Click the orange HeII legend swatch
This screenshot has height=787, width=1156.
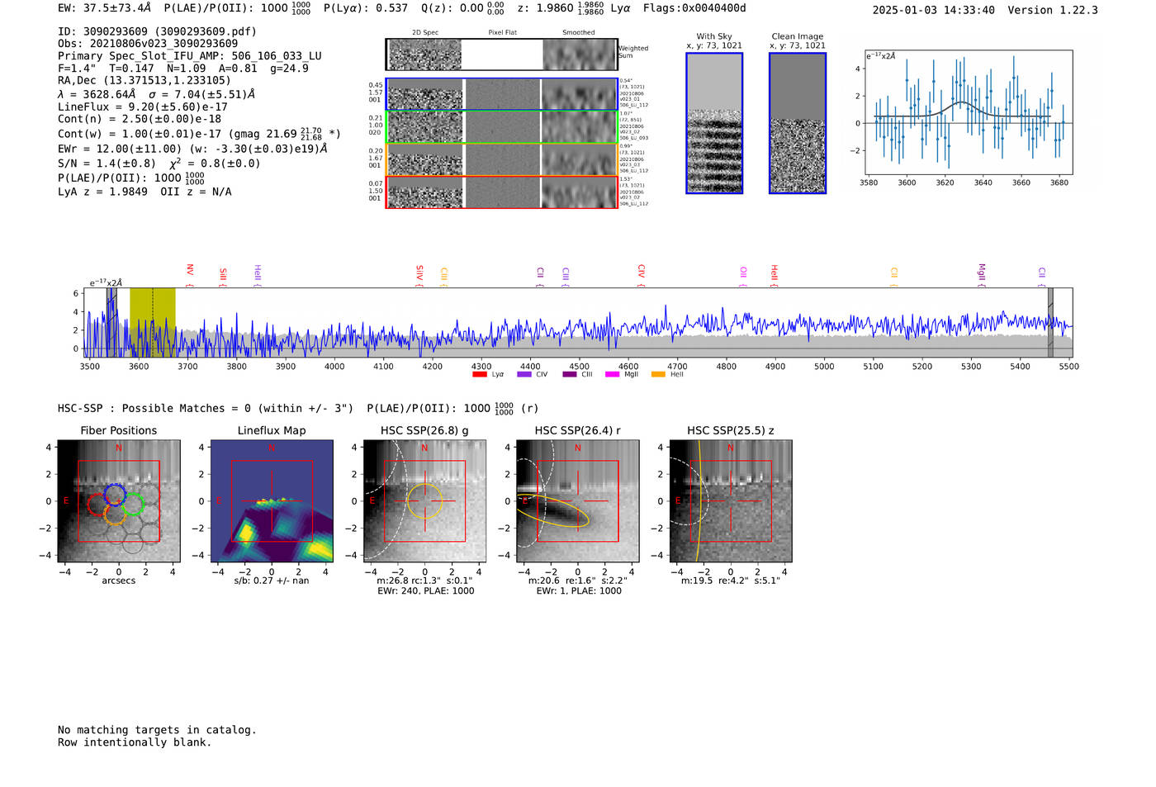[x=658, y=375]
